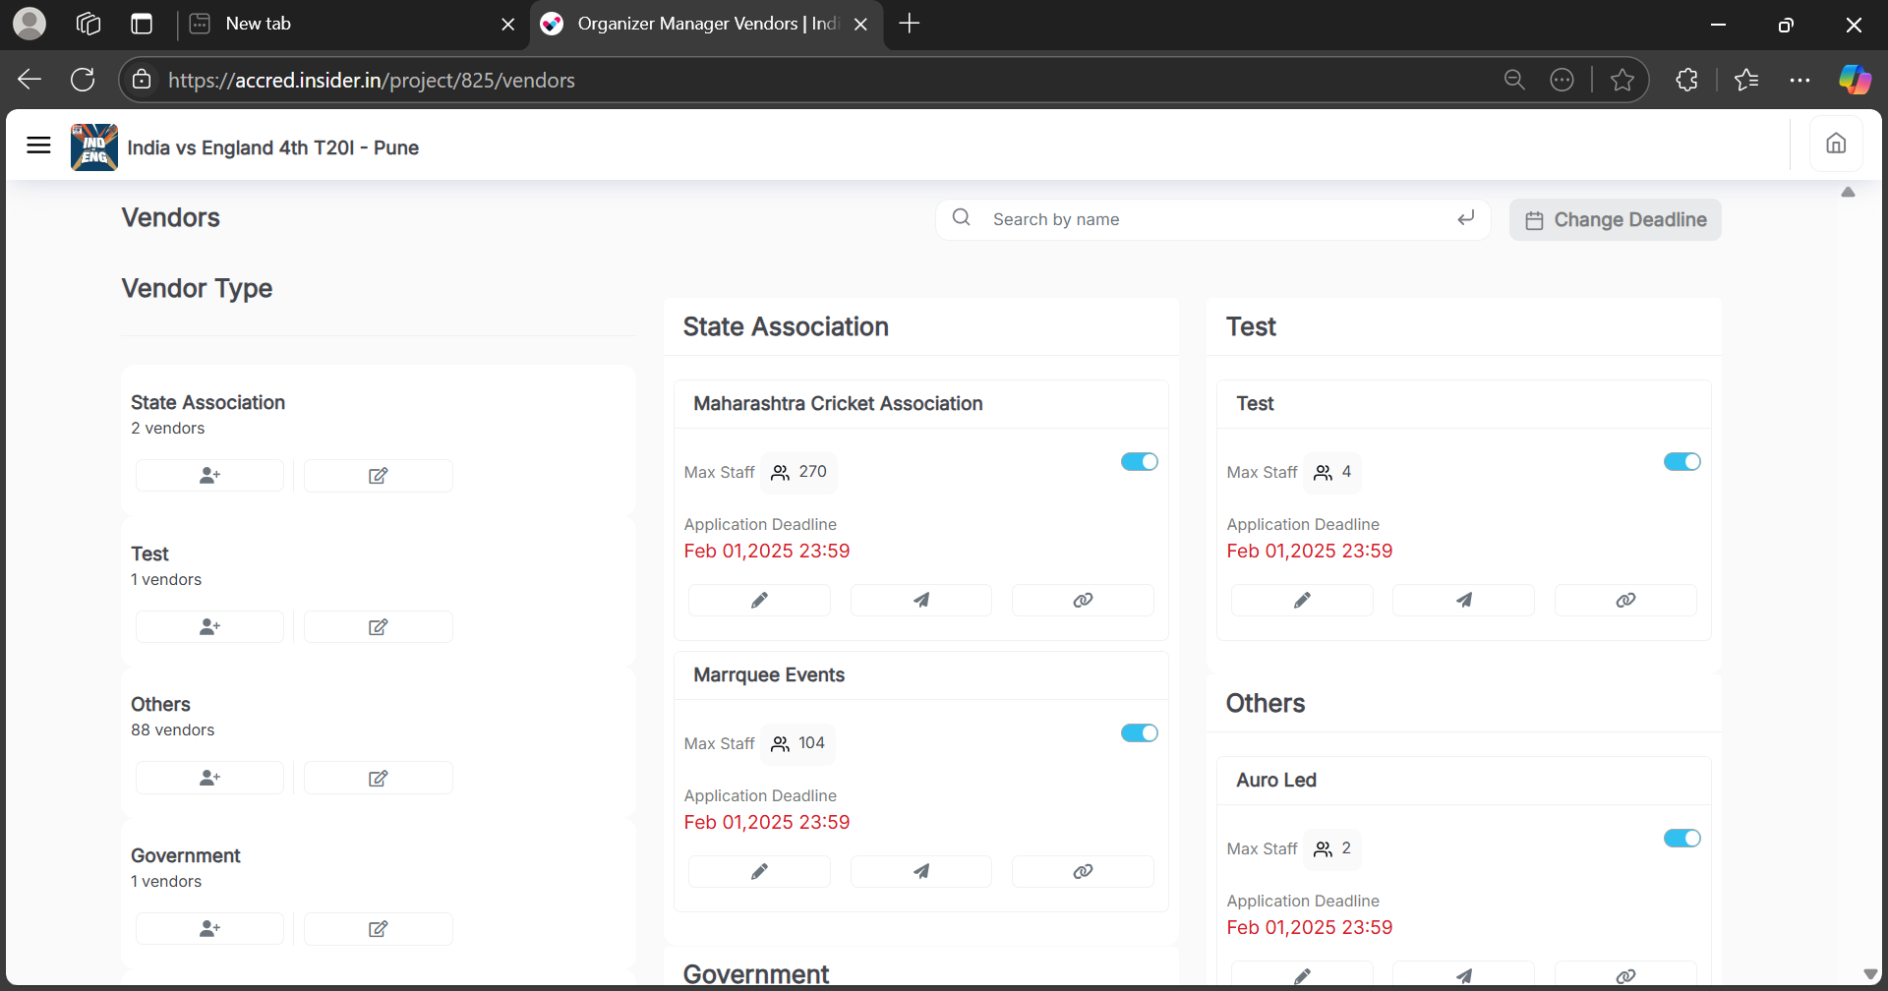Toggle off Maharashtra Cricket Association vendor switch
The width and height of the screenshot is (1888, 991).
pyautogui.click(x=1139, y=462)
